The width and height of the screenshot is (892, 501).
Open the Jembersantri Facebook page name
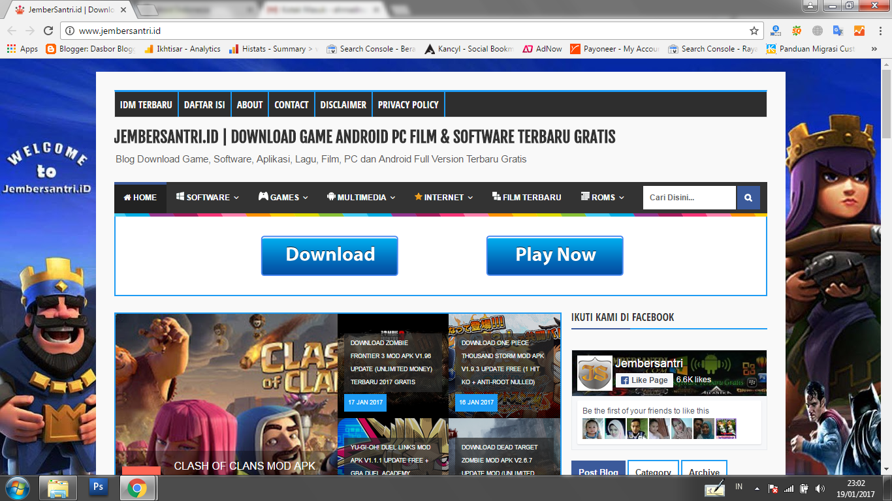click(x=649, y=363)
